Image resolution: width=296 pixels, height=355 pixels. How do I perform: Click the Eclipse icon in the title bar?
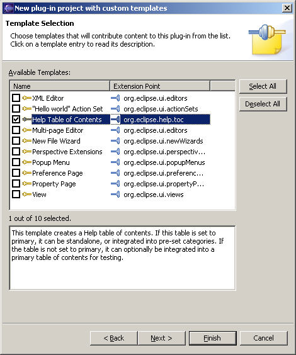pyautogui.click(x=8, y=8)
